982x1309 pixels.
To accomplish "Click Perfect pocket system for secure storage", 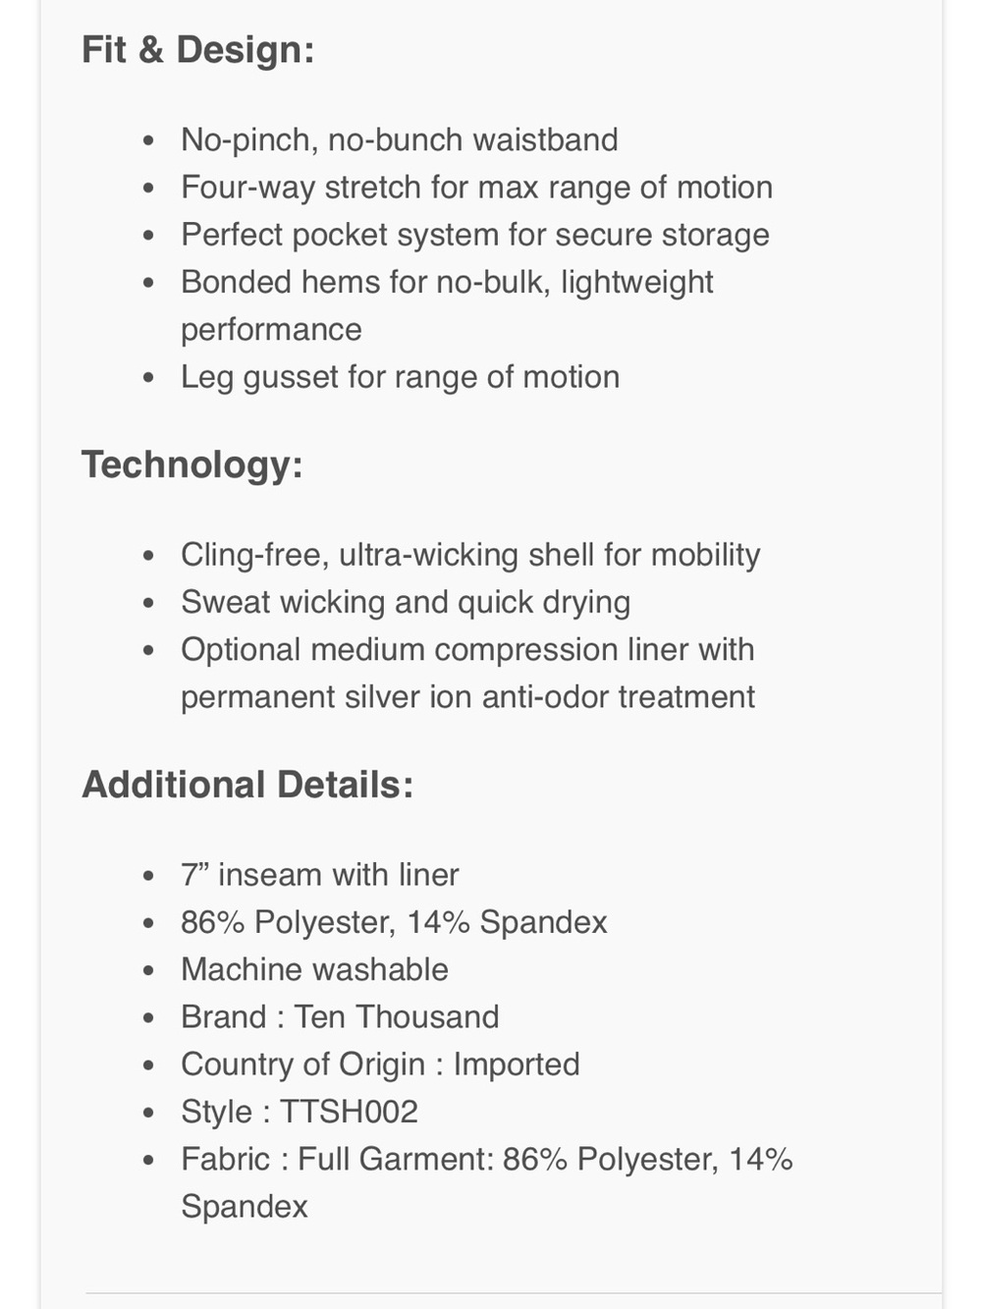I will point(475,235).
